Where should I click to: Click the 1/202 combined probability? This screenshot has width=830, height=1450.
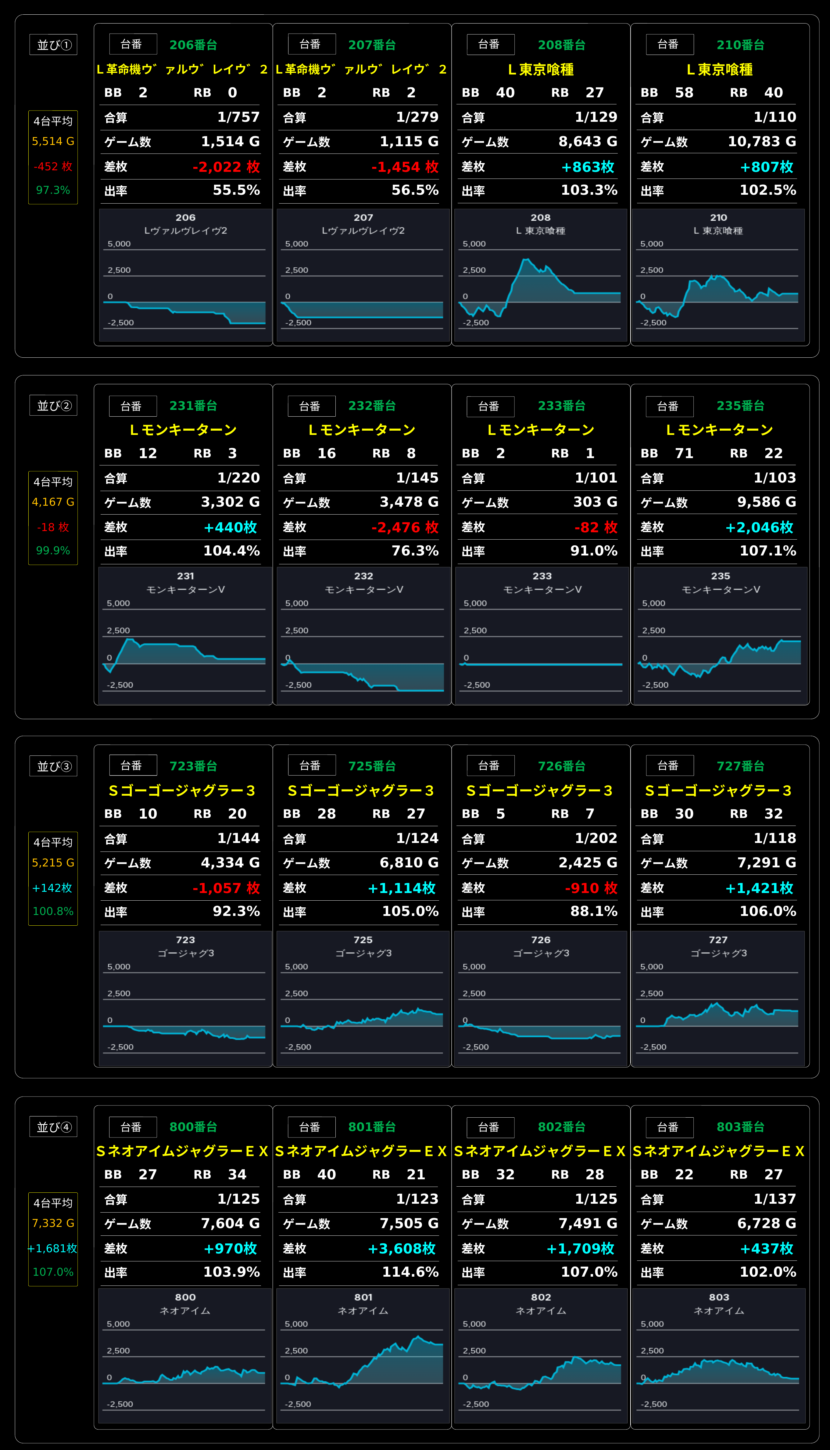click(596, 838)
